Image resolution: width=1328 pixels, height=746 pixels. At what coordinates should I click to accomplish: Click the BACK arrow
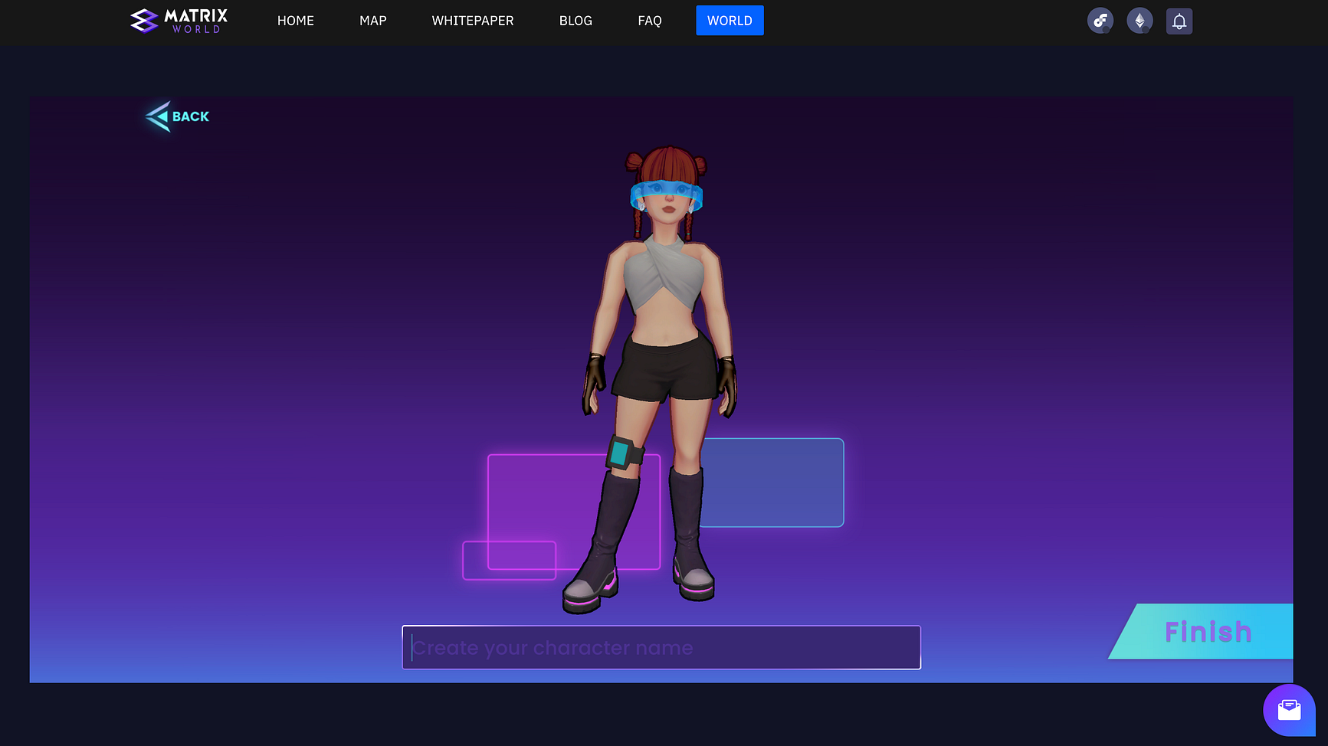(x=177, y=116)
